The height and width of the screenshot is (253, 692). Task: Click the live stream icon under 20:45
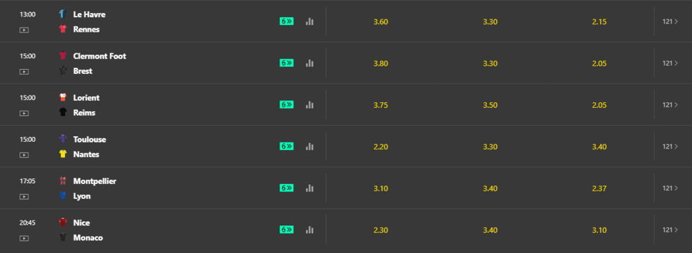24,238
